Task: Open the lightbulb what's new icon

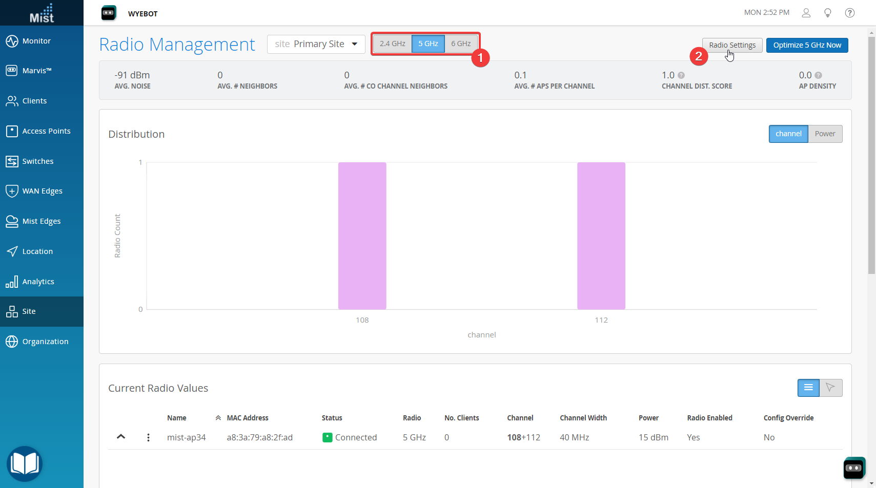Action: [828, 13]
